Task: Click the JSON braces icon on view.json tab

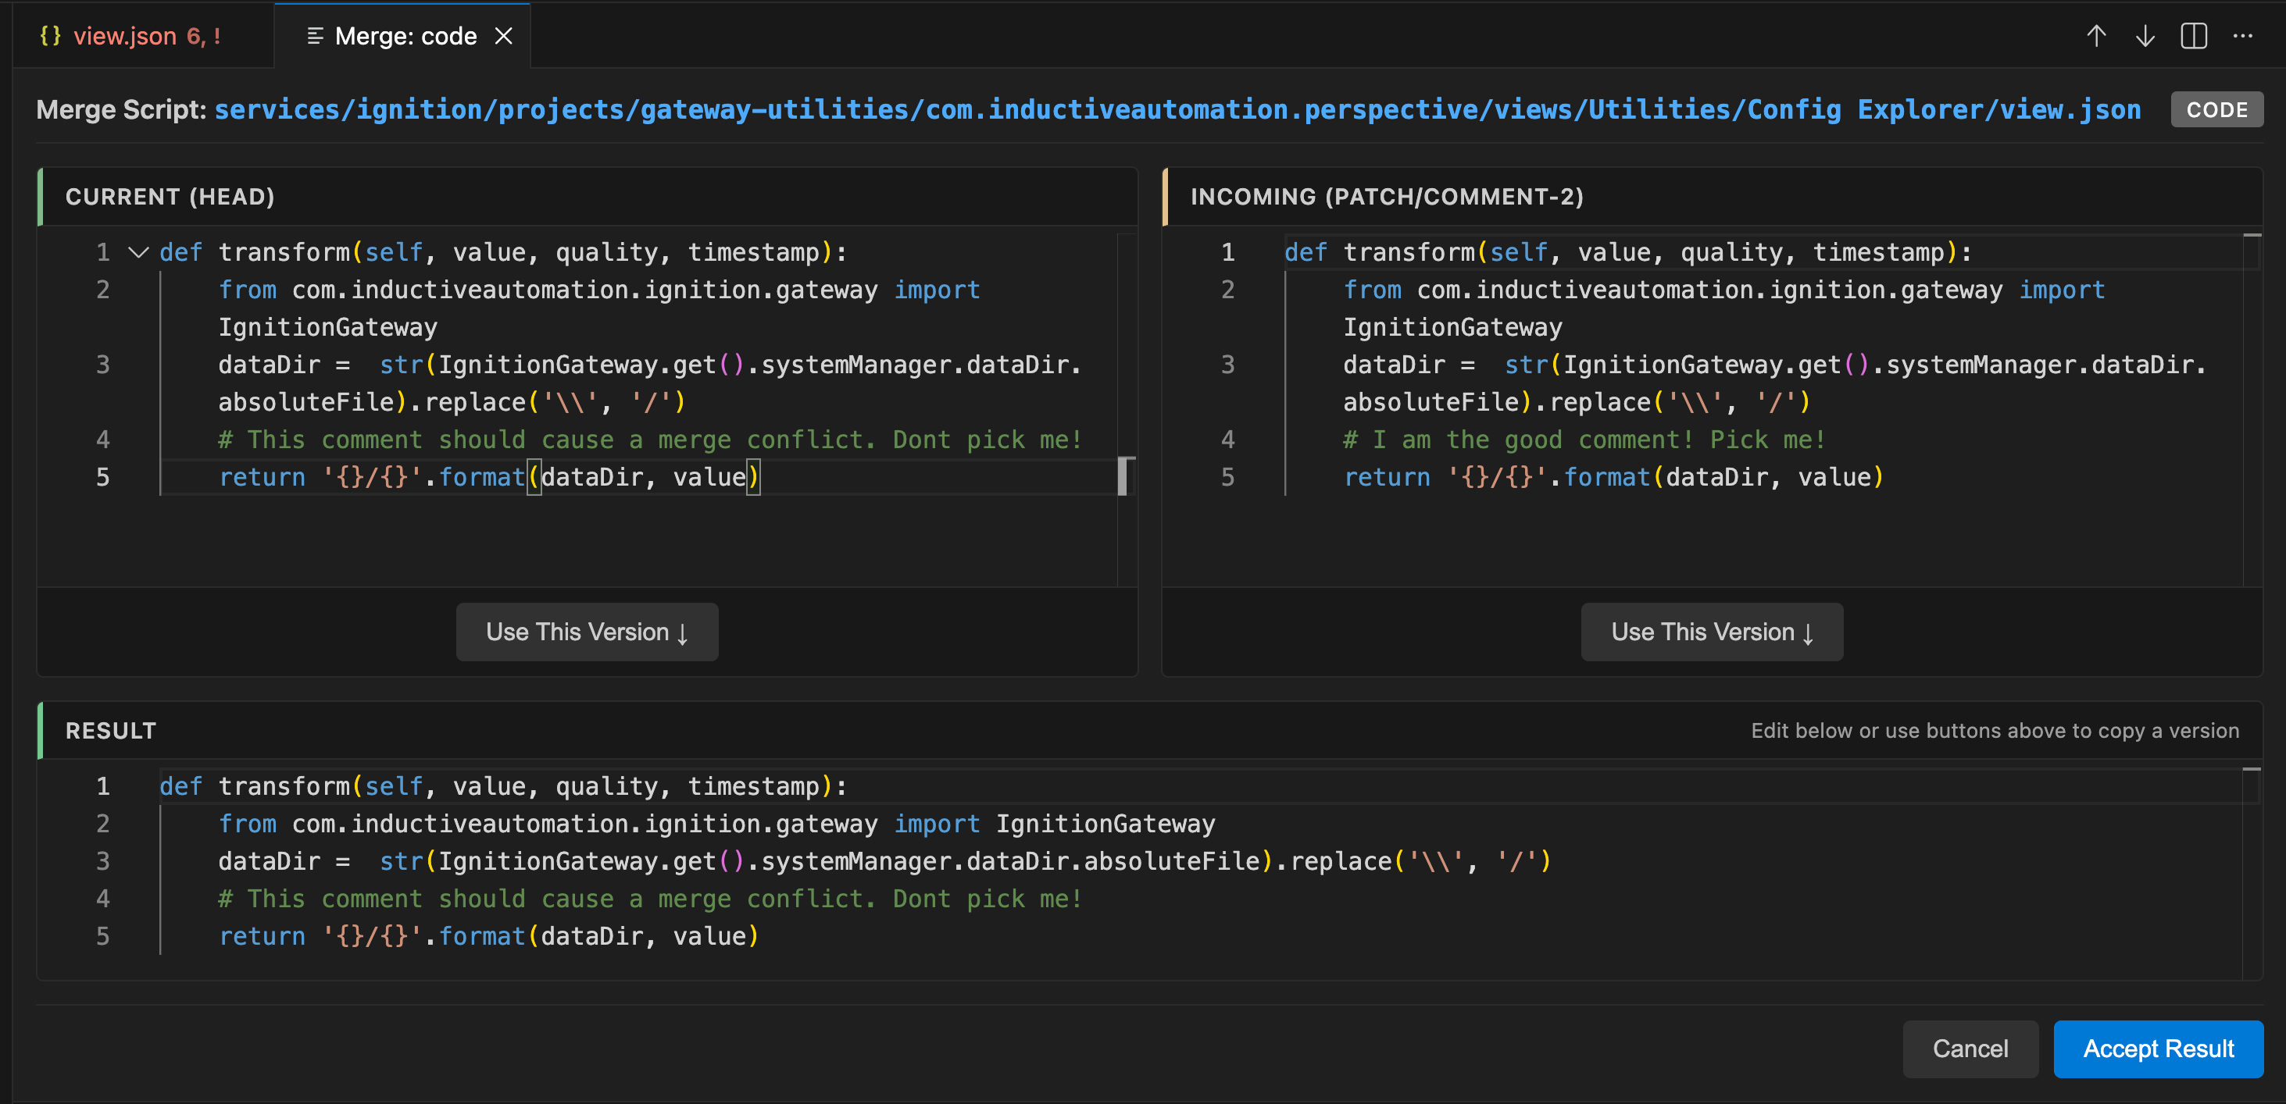Action: tap(50, 35)
